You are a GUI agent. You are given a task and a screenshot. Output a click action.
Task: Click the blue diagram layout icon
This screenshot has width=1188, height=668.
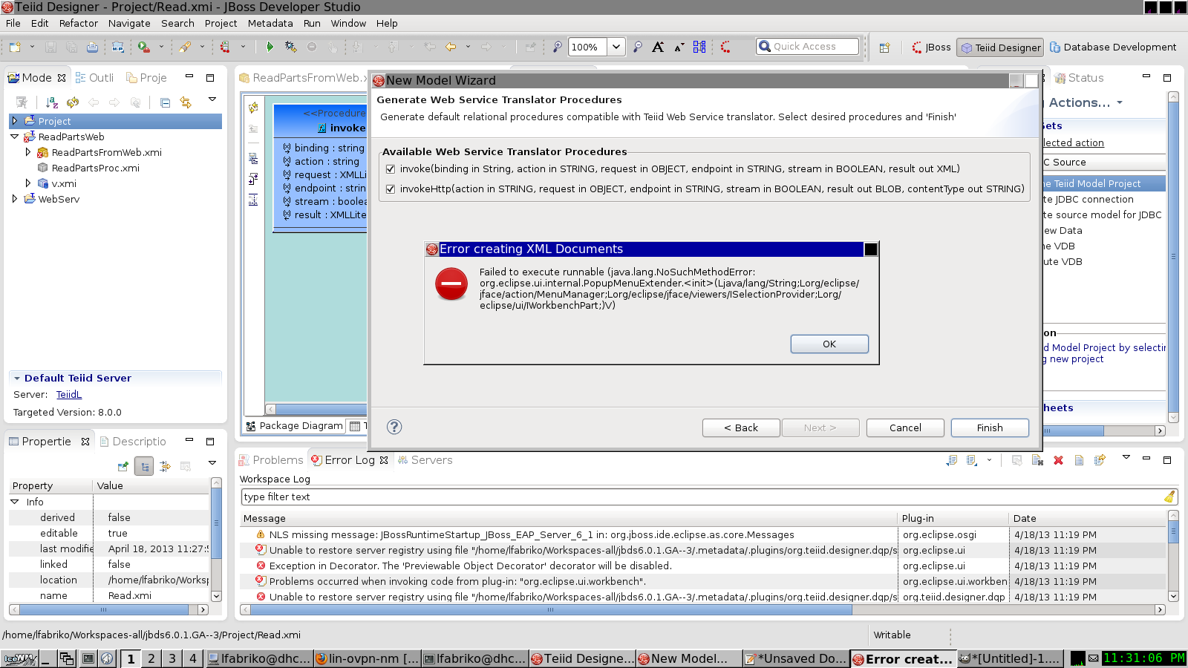point(699,47)
